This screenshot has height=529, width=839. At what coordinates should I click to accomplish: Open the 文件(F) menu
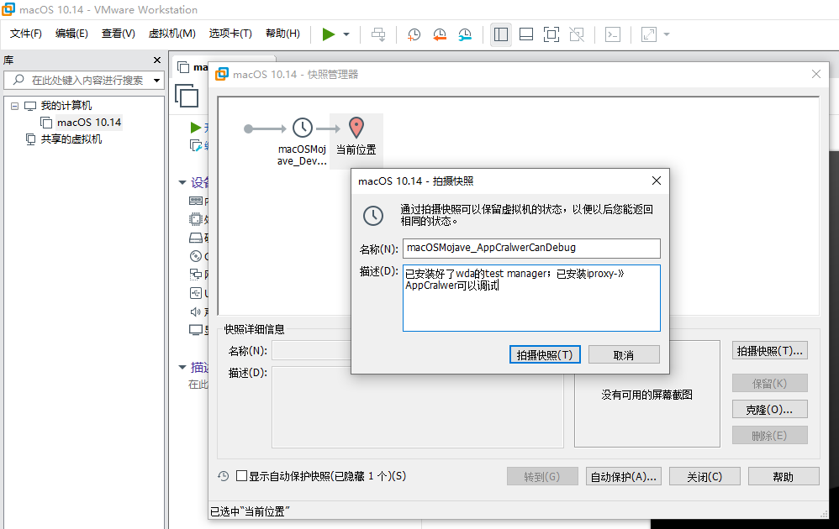click(x=26, y=34)
